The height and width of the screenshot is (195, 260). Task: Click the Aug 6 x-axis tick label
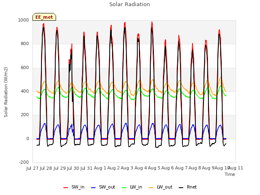point(168,168)
